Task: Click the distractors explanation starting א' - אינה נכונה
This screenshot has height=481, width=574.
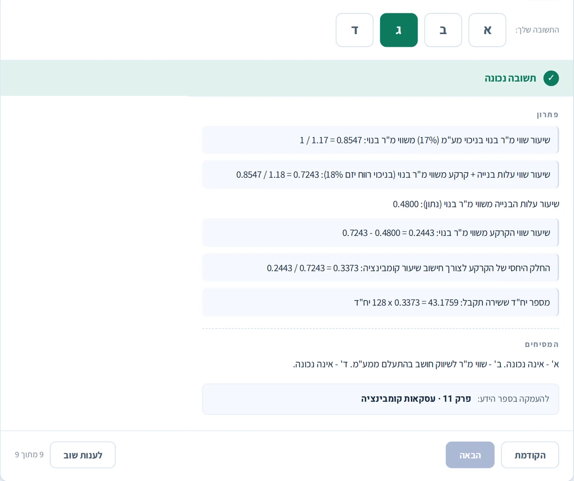Action: pyautogui.click(x=426, y=364)
